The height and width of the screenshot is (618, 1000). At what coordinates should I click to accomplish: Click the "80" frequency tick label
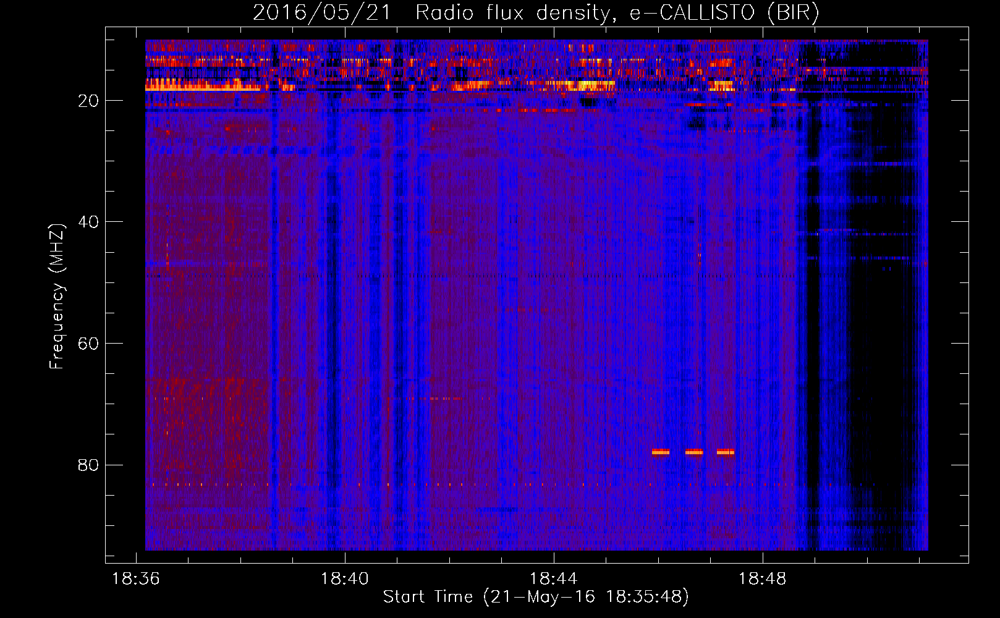click(x=88, y=465)
